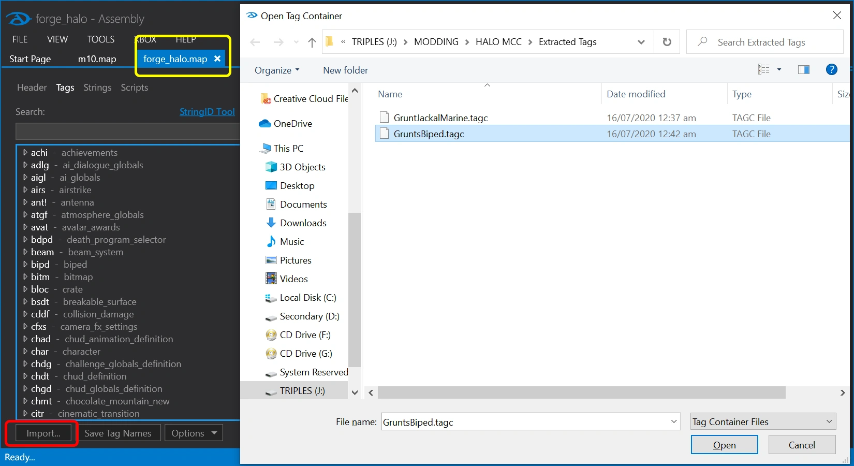Open the Options dropdown button
This screenshot has width=854, height=466.
pos(194,433)
